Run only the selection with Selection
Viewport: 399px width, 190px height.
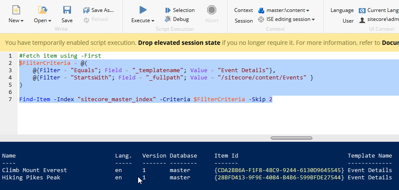(180, 10)
